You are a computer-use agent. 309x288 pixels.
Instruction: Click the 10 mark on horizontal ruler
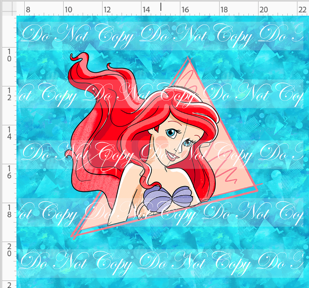point(68,10)
